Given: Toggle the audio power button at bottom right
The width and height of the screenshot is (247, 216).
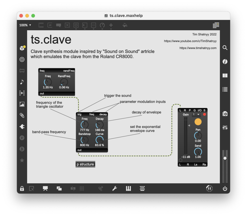Looking at the screenshot, I should 225,188.
